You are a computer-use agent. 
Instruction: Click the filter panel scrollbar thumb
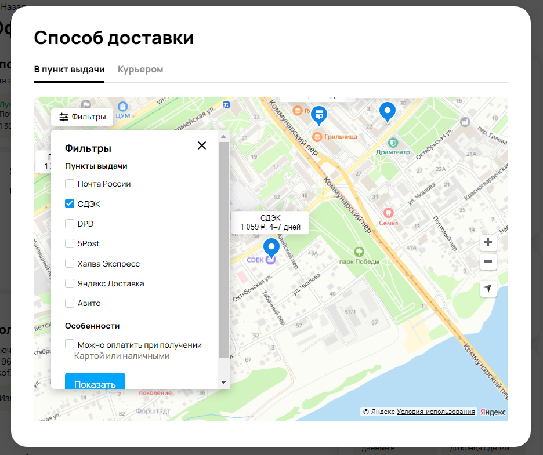[x=224, y=249]
